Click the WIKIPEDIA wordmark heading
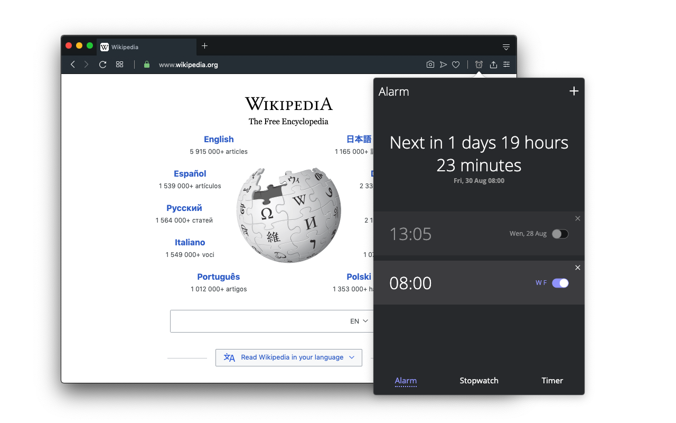Viewport: 676px width, 423px height. (289, 104)
